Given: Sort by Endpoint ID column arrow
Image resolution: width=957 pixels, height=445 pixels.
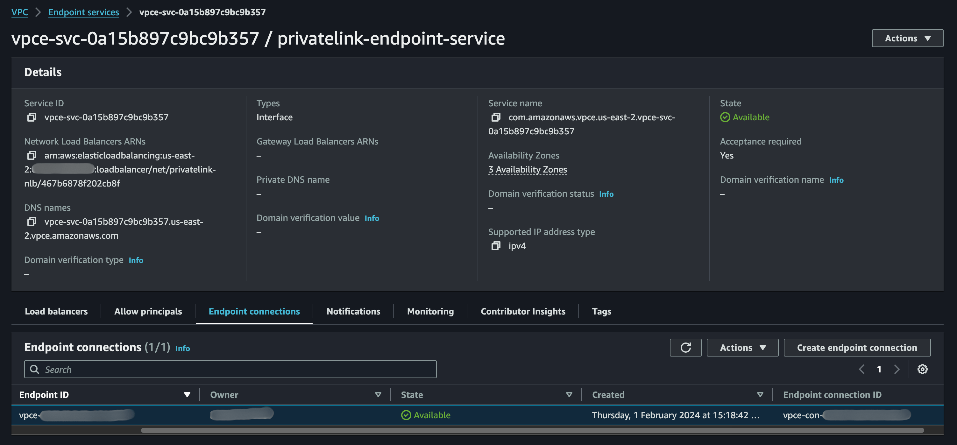Looking at the screenshot, I should point(187,395).
